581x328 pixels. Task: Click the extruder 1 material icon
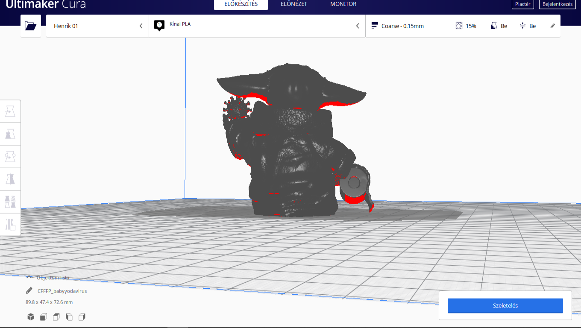click(x=159, y=26)
